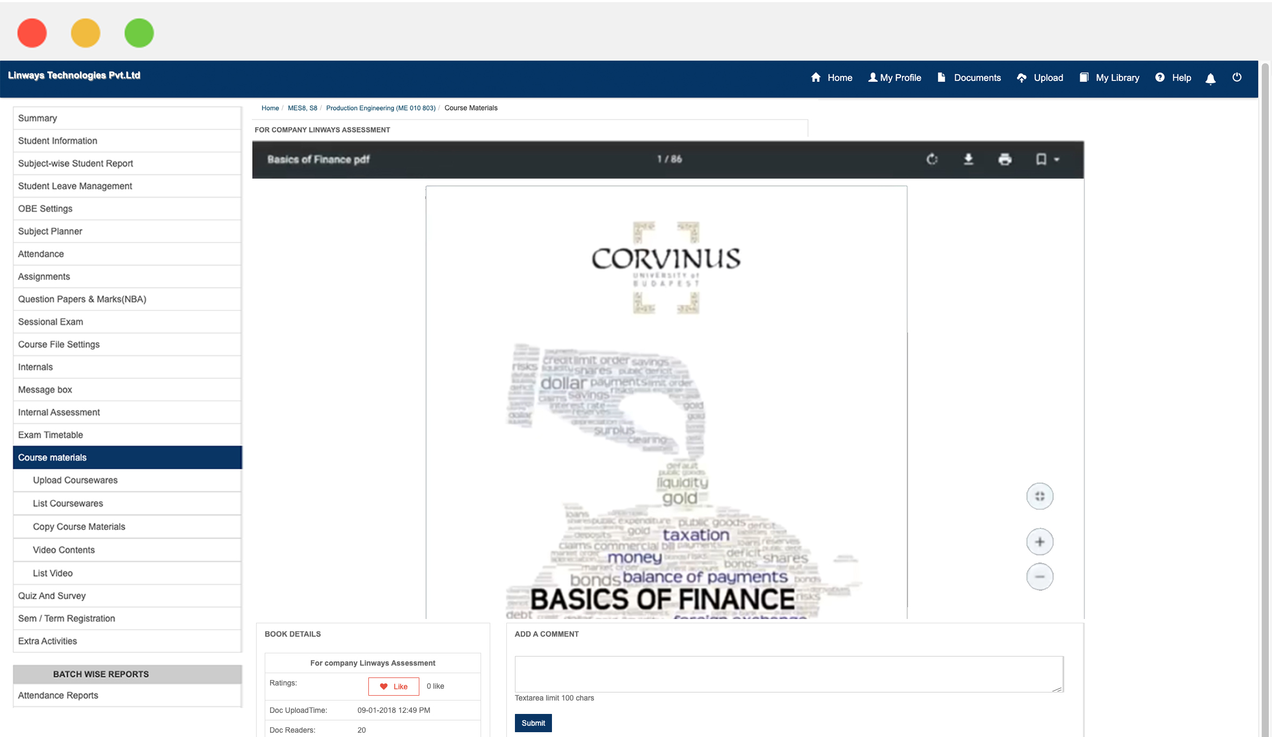Click the PDF cover page preview
The height and width of the screenshot is (737, 1272).
click(666, 402)
